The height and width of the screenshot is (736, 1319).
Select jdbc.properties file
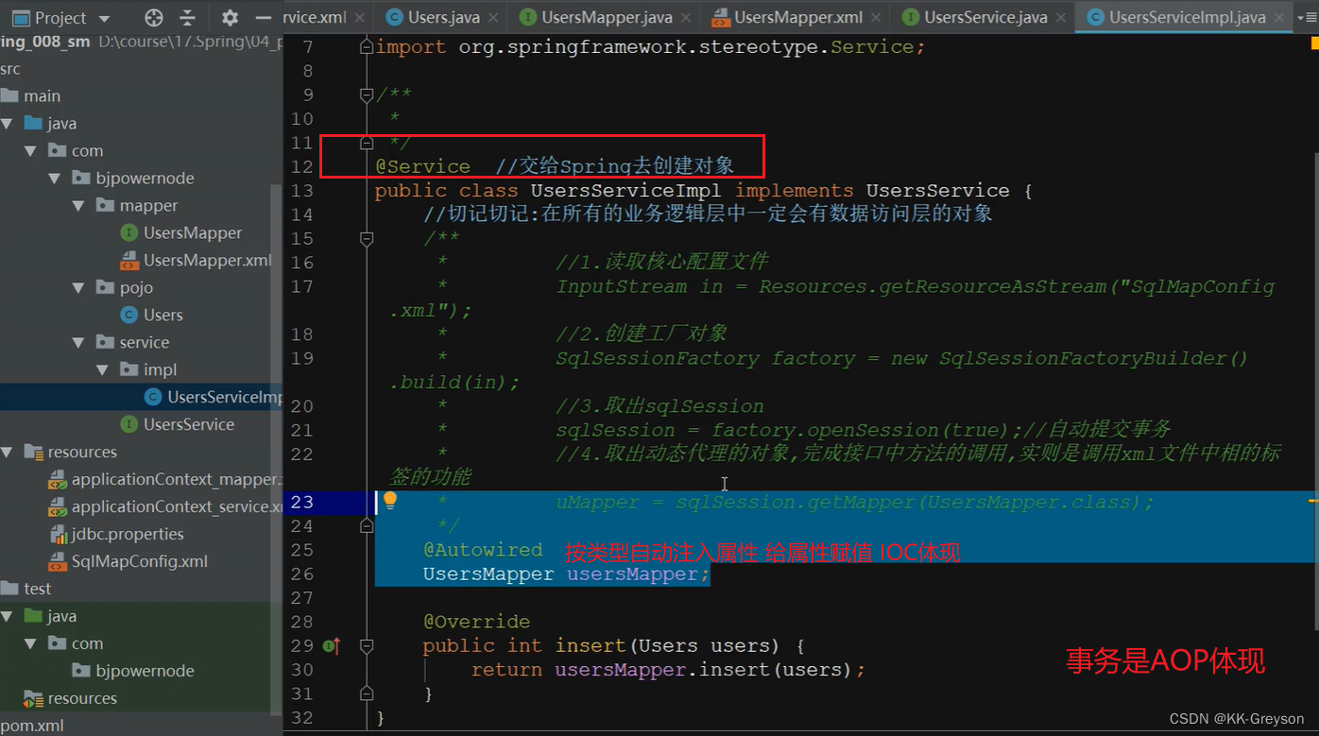[x=128, y=535]
